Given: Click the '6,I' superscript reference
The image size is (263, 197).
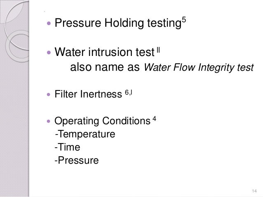Looking at the screenshot, I should tap(129, 93).
